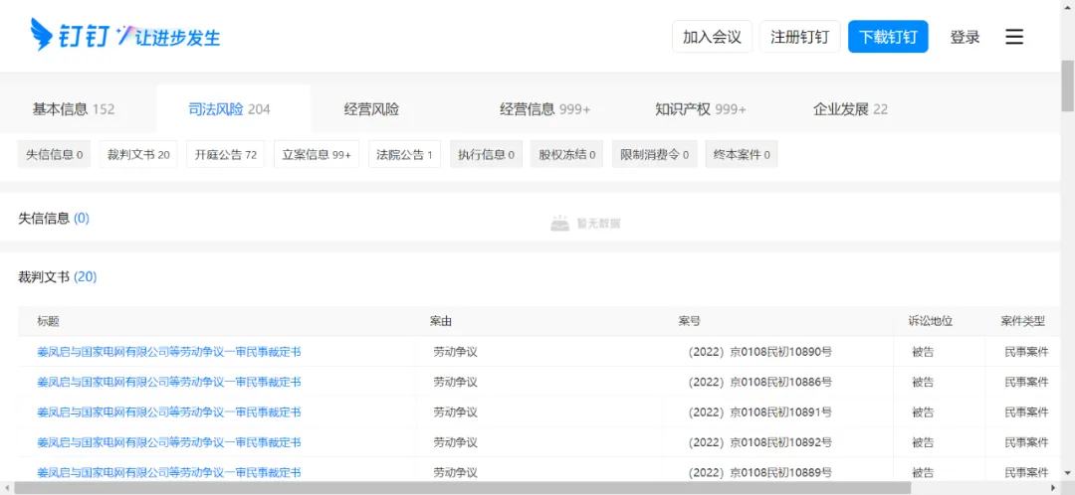
Task: Click the 登录 link
Action: point(965,37)
